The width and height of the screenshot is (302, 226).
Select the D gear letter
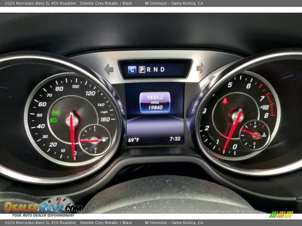(162, 70)
